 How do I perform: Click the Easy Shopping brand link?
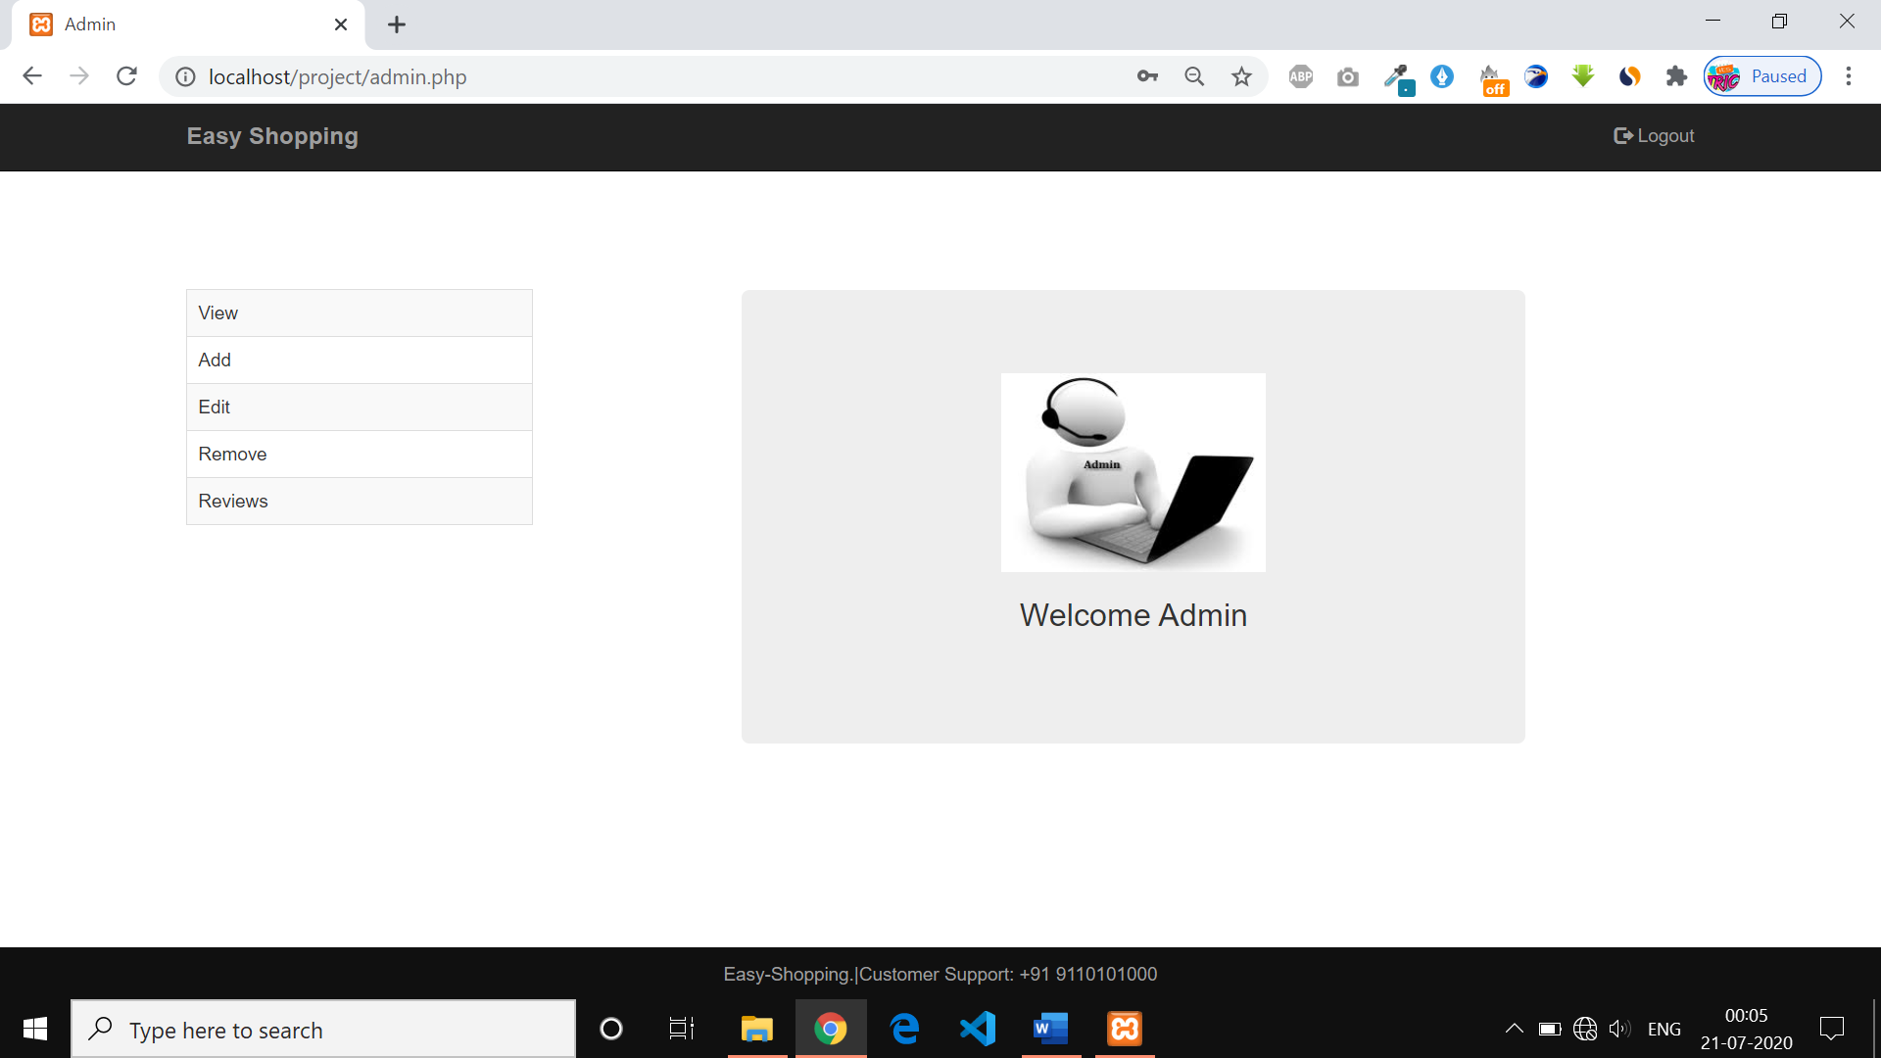click(x=272, y=136)
